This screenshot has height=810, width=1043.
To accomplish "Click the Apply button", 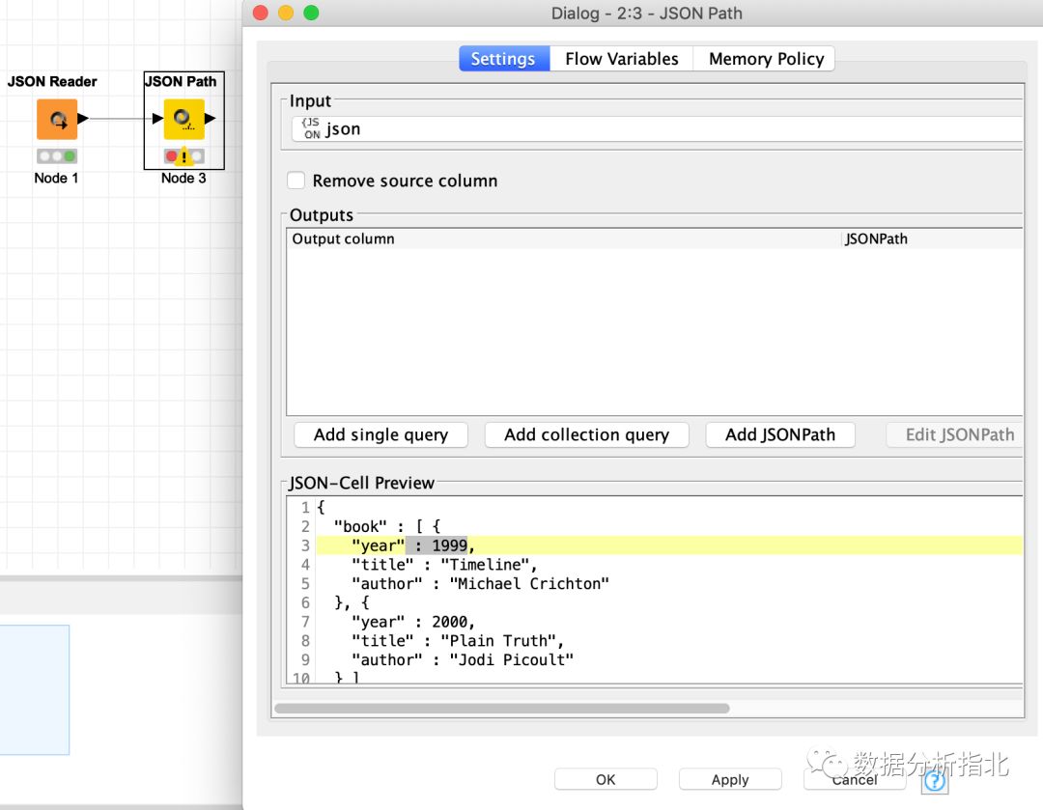I will pos(730,779).
